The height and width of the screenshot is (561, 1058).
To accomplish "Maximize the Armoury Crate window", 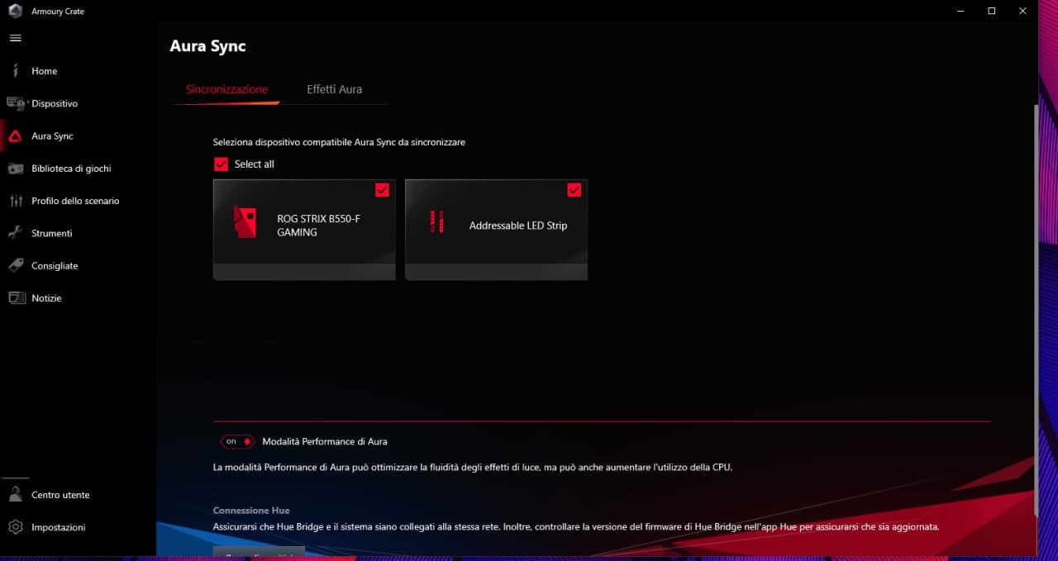I will [992, 11].
